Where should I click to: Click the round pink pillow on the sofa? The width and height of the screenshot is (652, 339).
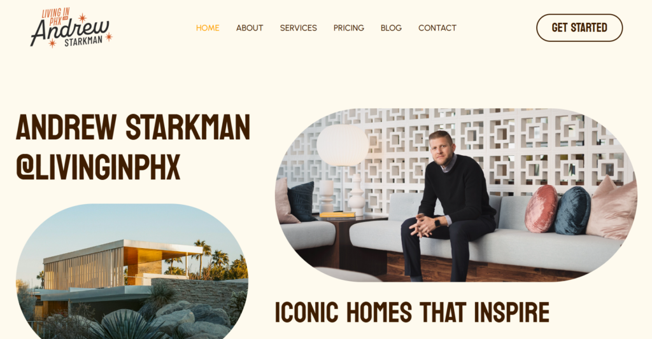coord(541,209)
